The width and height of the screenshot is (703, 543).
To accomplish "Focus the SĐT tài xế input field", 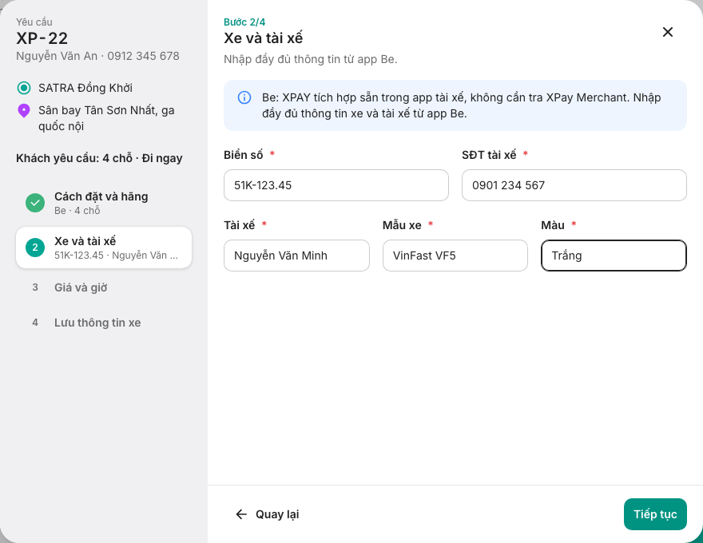I will point(574,185).
